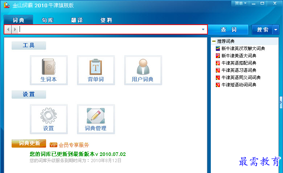The height and width of the screenshot is (173, 283).
Task: Open the 用户词典 user dictionary icon
Action: [x=143, y=70]
